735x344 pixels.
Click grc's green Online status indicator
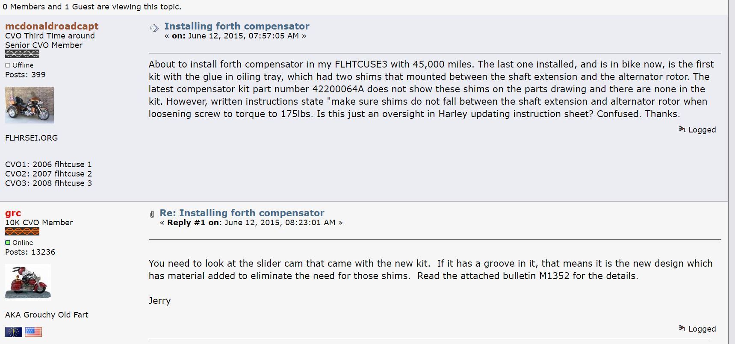(x=8, y=243)
